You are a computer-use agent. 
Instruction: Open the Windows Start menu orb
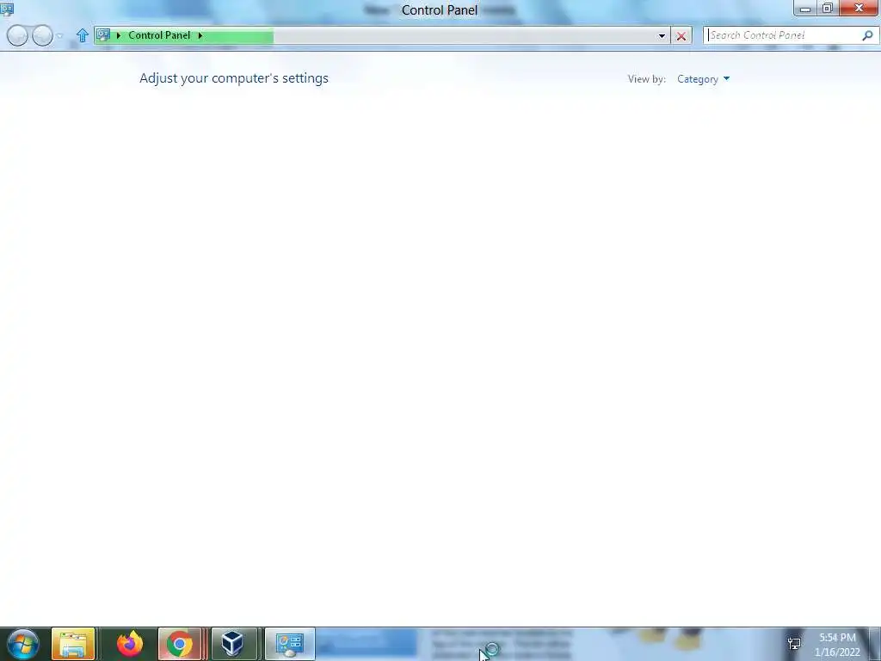click(x=23, y=644)
